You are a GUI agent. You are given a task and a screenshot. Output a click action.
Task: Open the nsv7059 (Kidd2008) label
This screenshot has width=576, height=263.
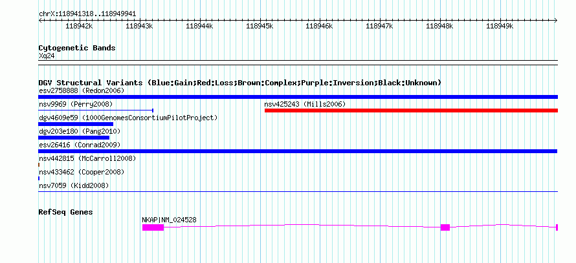(74, 186)
